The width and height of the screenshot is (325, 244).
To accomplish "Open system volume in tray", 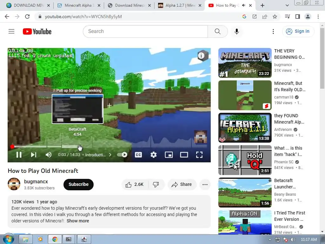I will tap(293, 240).
